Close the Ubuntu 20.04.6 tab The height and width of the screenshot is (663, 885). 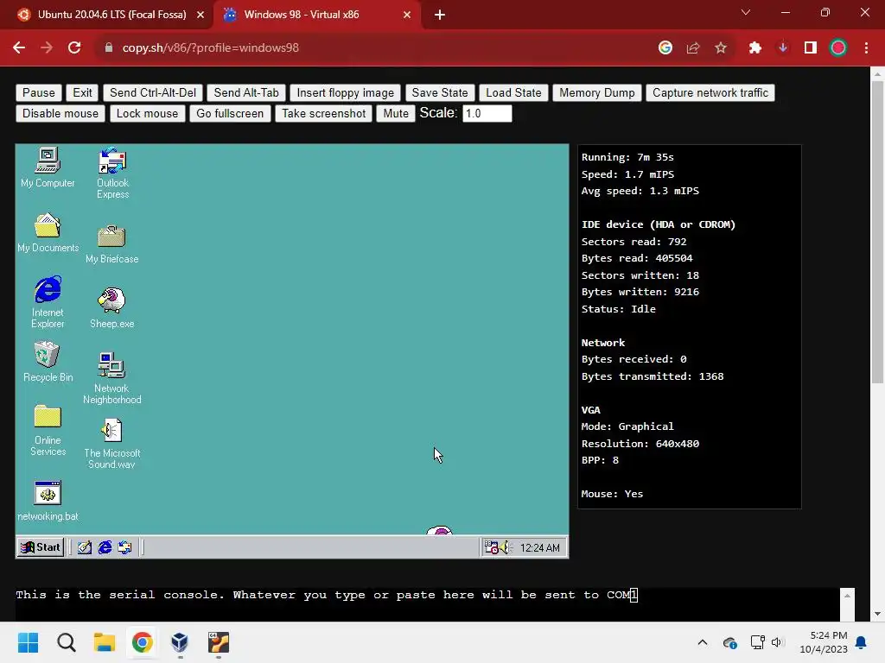click(201, 15)
